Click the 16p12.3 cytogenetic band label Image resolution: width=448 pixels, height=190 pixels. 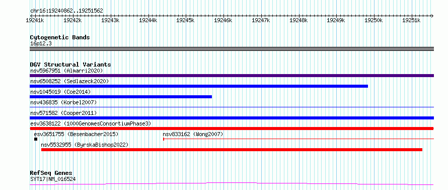(41, 43)
